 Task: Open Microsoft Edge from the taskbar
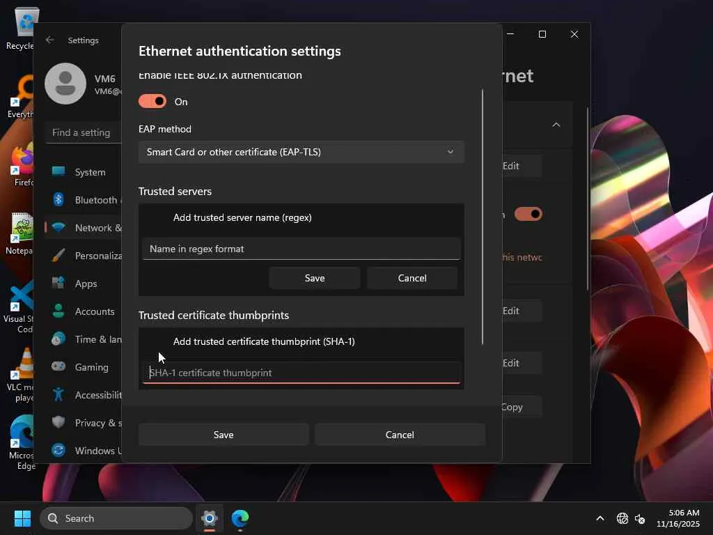(x=240, y=518)
